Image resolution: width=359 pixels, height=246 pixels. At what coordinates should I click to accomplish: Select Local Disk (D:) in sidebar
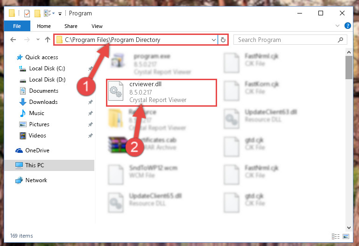(47, 80)
